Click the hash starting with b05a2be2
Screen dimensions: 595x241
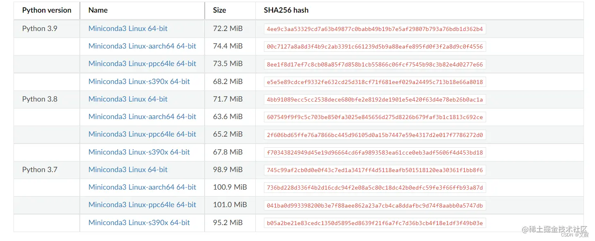tap(374, 223)
